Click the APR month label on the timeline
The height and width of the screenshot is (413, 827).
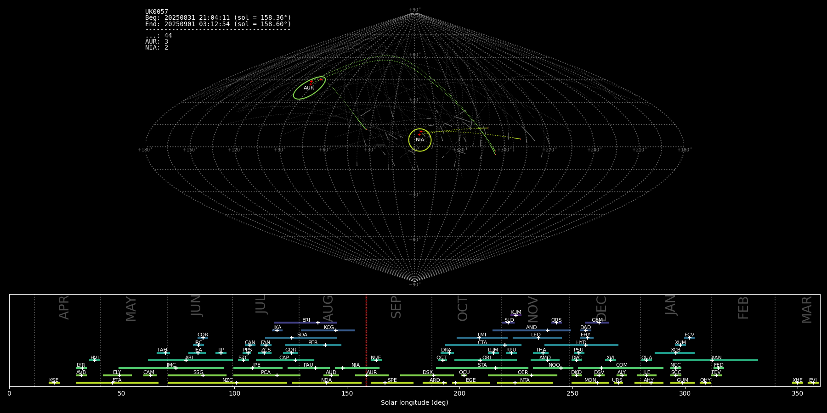point(64,307)
